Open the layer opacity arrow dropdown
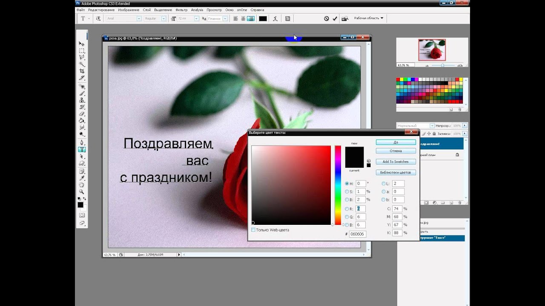Image resolution: width=545 pixels, height=306 pixels. tap(465, 126)
